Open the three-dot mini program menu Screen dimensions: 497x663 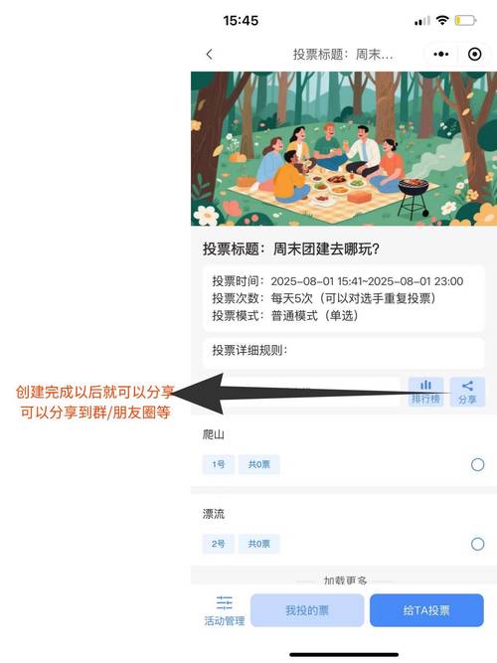pyautogui.click(x=440, y=54)
